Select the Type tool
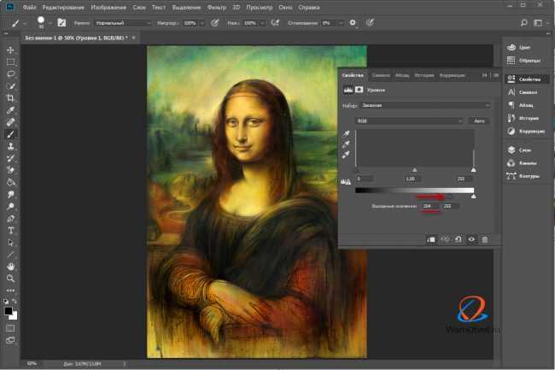Screen dimensions: 555x370 10,231
